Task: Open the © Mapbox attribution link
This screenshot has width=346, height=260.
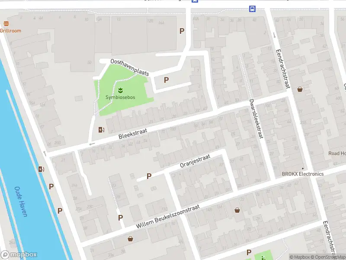Action: [301, 257]
